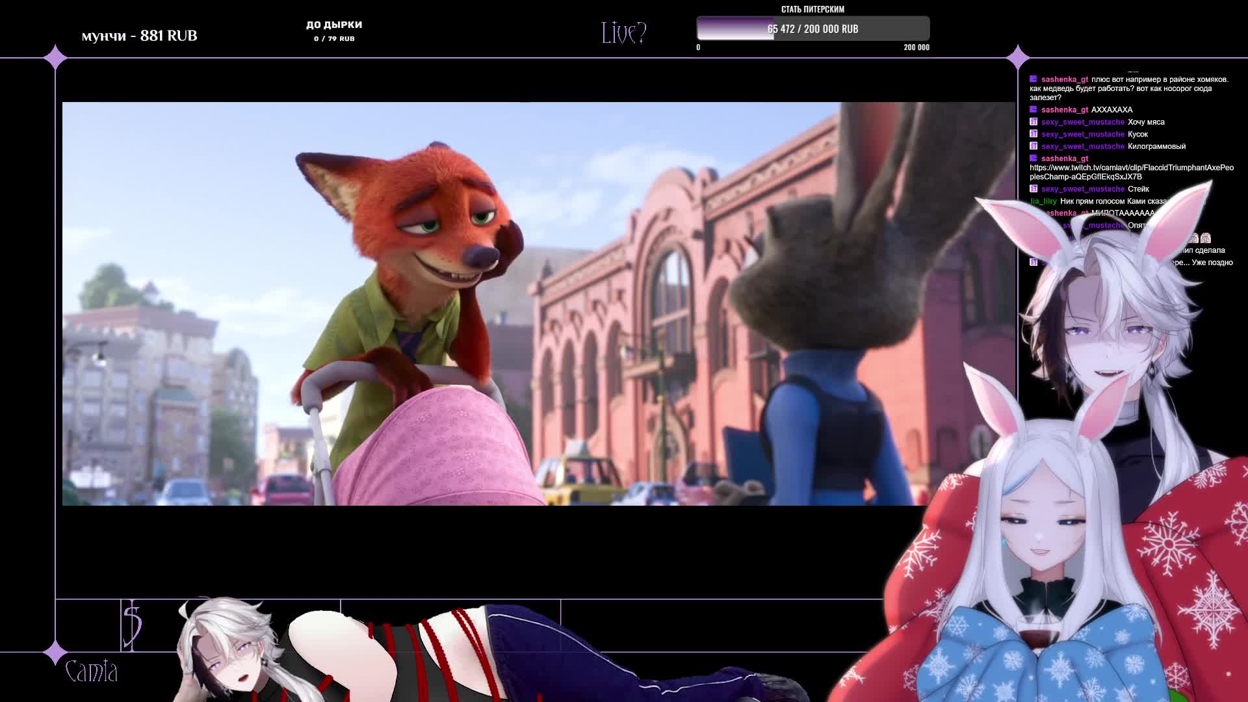Click the emote pair in the chat

click(x=1200, y=239)
